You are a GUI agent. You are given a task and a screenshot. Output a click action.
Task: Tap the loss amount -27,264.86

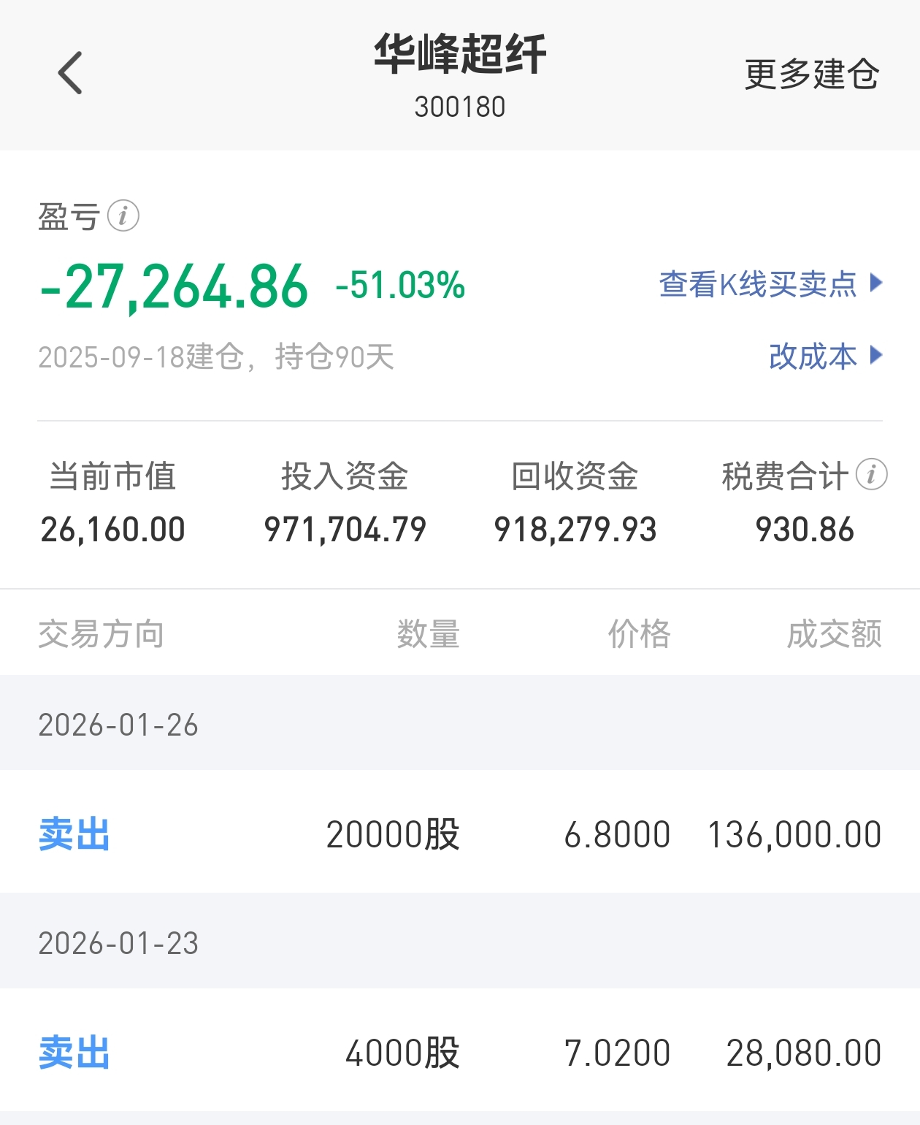pyautogui.click(x=174, y=286)
